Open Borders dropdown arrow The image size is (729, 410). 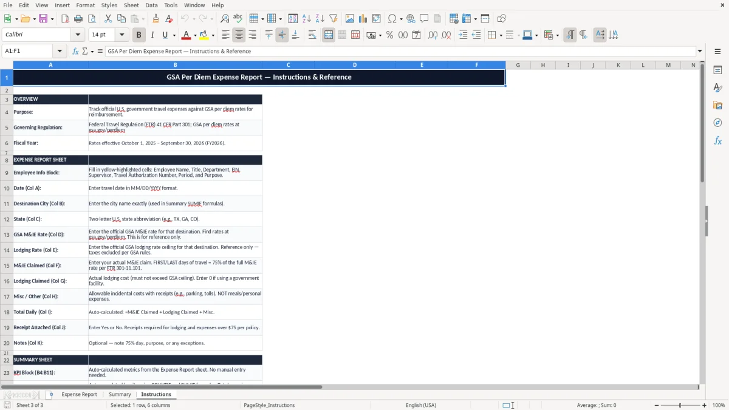(x=501, y=35)
